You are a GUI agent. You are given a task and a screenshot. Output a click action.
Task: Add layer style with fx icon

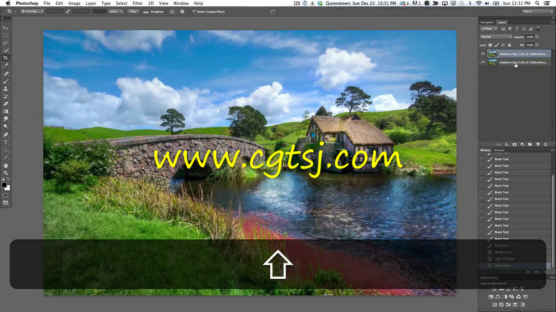507,144
